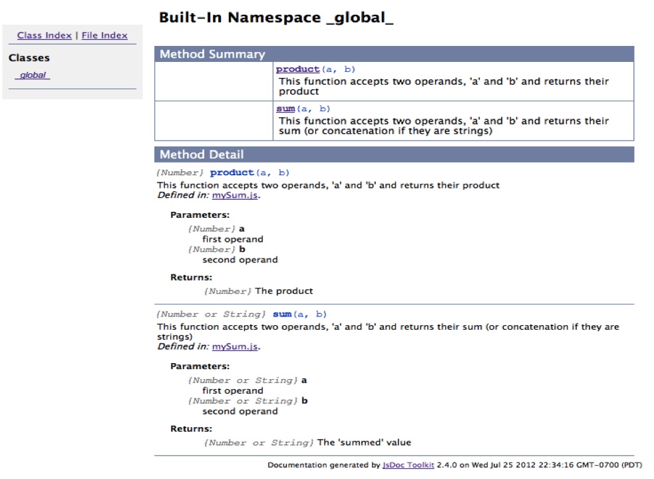Image resolution: width=654 pixels, height=479 pixels.
Task: Open the Class Index link
Action: pos(43,35)
